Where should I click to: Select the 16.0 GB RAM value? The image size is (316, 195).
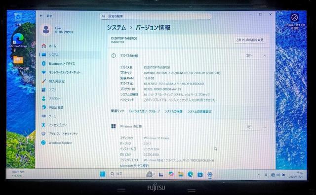(149, 78)
